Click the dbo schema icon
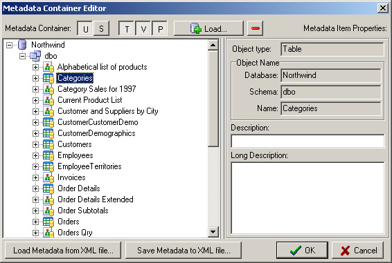This screenshot has height=263, width=392. [35, 56]
